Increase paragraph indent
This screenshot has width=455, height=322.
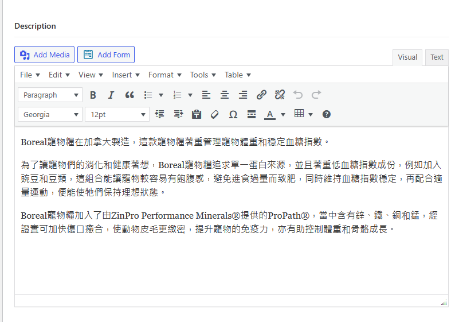pos(178,114)
